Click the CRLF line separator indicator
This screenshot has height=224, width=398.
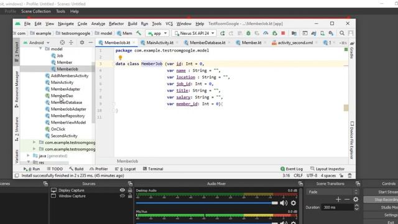[x=298, y=175]
